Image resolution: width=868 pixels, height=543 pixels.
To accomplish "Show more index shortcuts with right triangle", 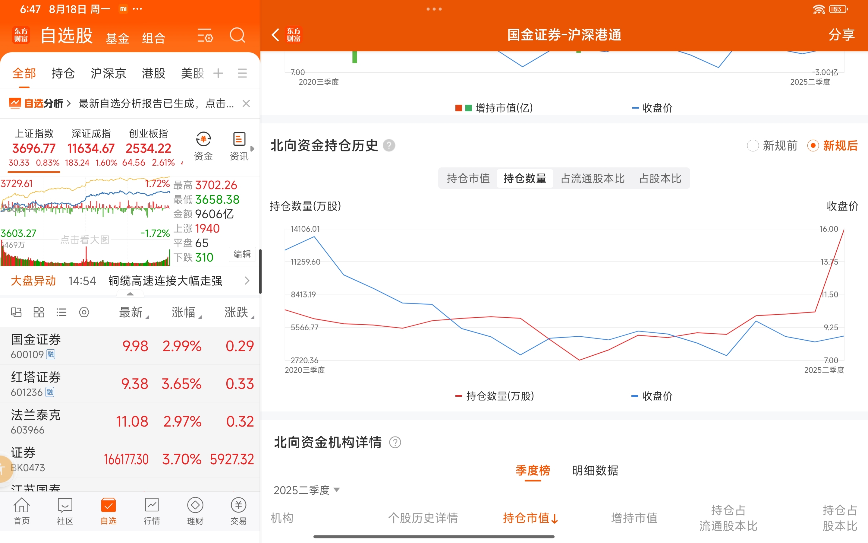I will tap(252, 148).
